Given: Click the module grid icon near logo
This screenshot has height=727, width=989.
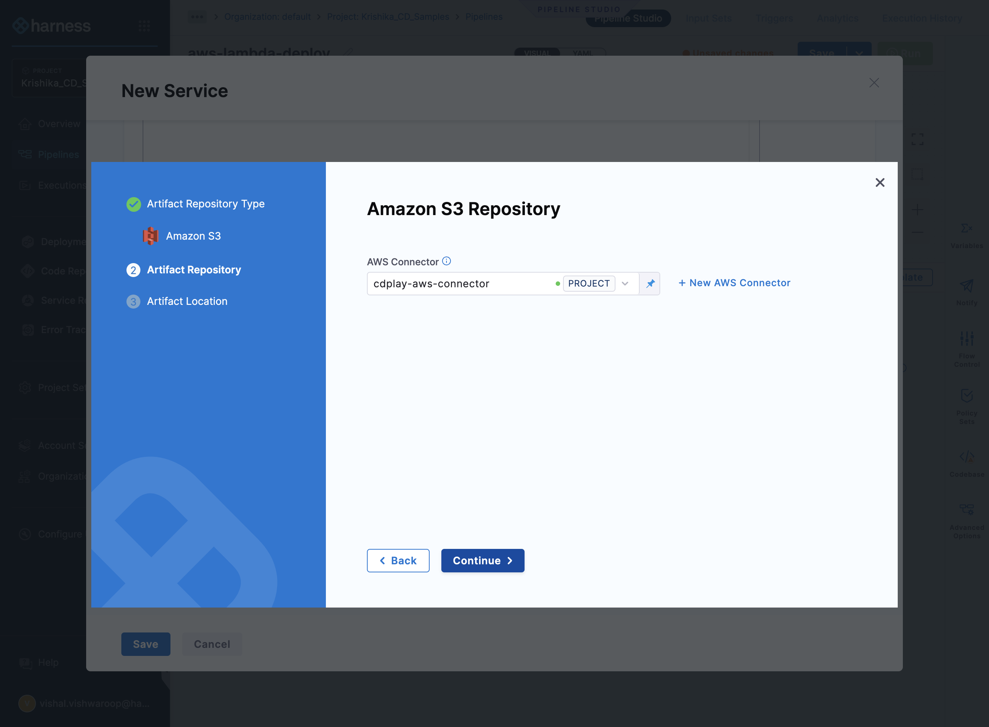Looking at the screenshot, I should click(144, 26).
